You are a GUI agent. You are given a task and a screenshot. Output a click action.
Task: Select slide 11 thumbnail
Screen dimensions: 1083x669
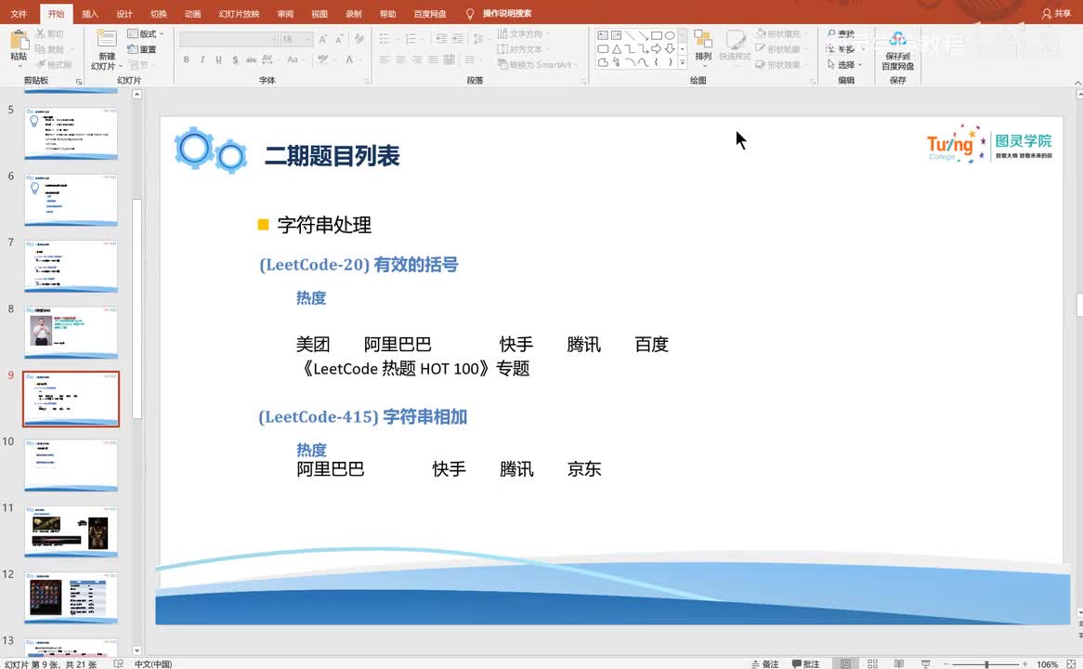coord(71,531)
